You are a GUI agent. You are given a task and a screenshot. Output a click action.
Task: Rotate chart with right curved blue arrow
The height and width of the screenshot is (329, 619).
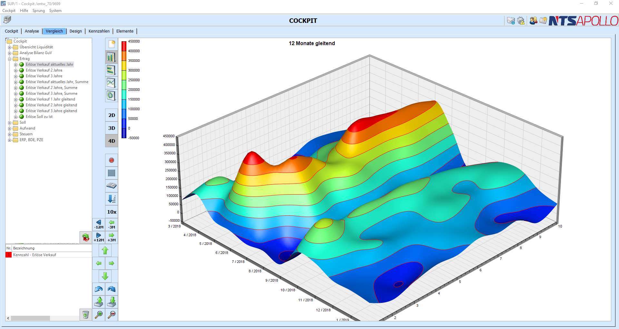[x=112, y=289]
